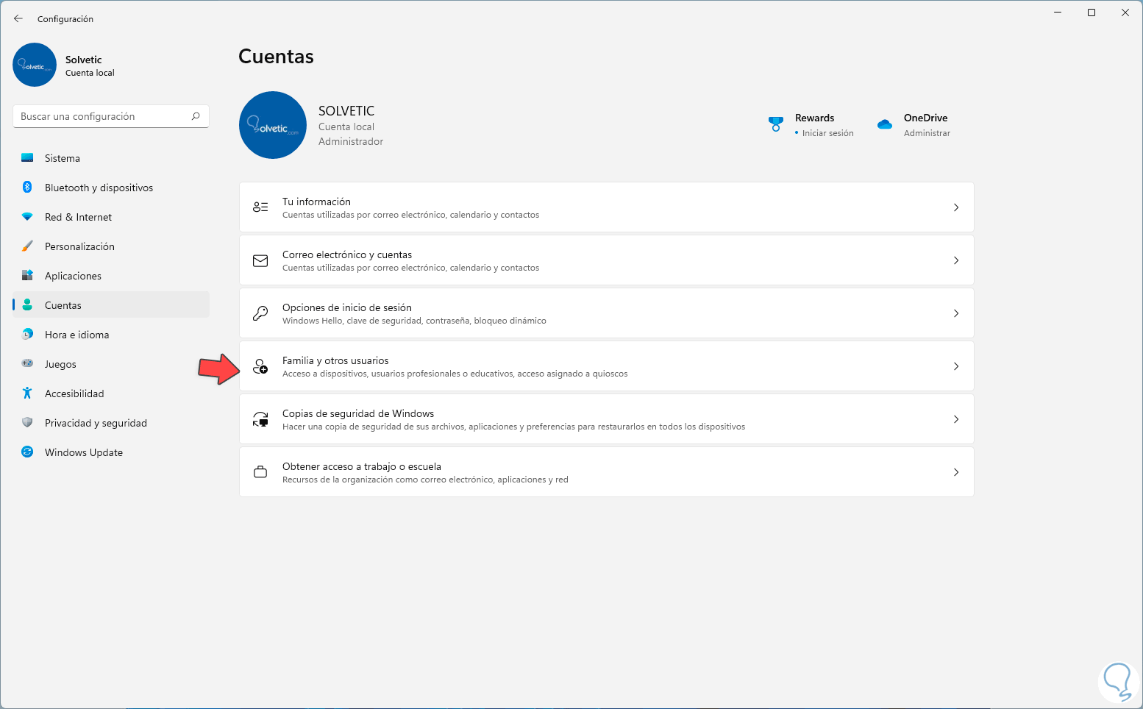The height and width of the screenshot is (709, 1143).
Task: Go back using the back arrow
Action: (x=18, y=18)
